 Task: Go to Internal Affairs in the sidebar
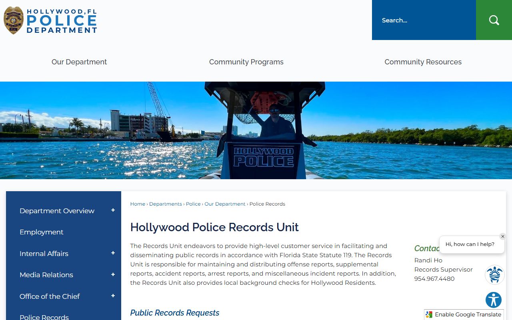click(44, 254)
